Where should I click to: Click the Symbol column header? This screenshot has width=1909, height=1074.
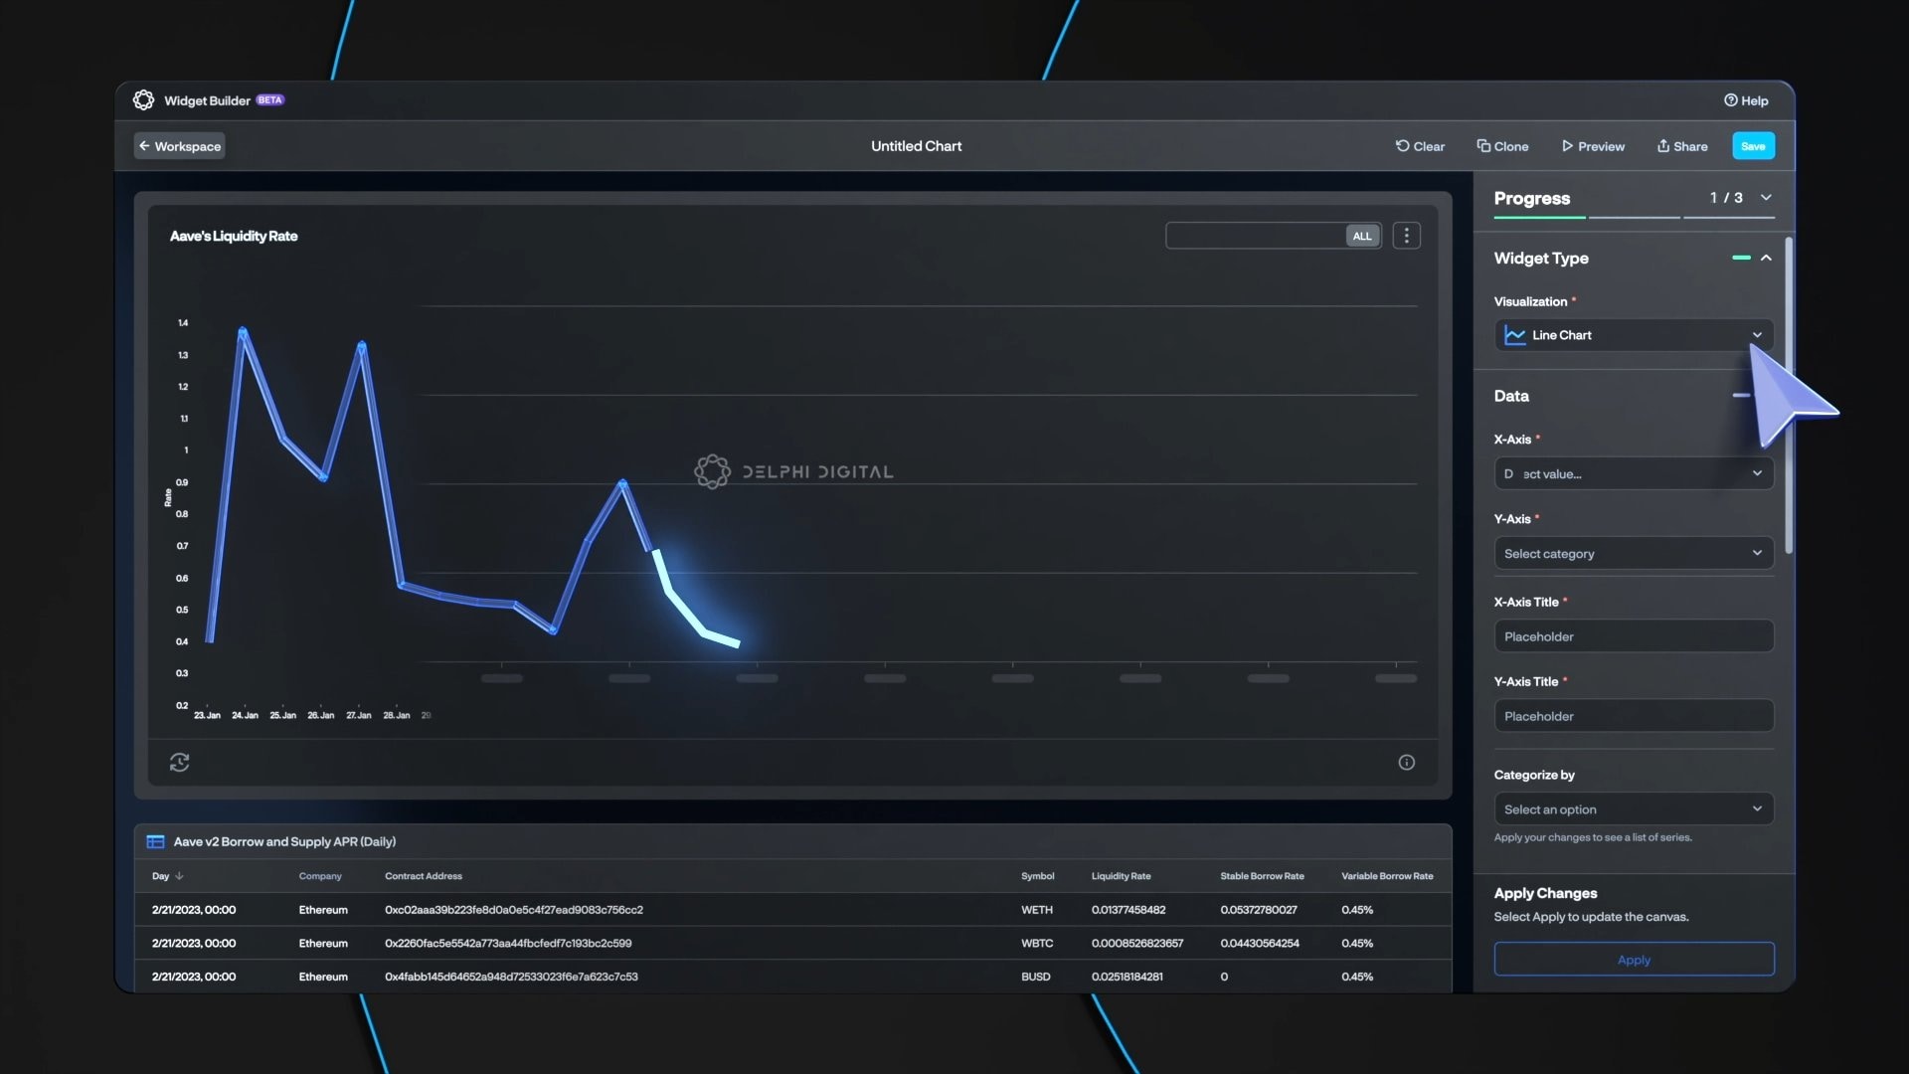coord(1037,876)
